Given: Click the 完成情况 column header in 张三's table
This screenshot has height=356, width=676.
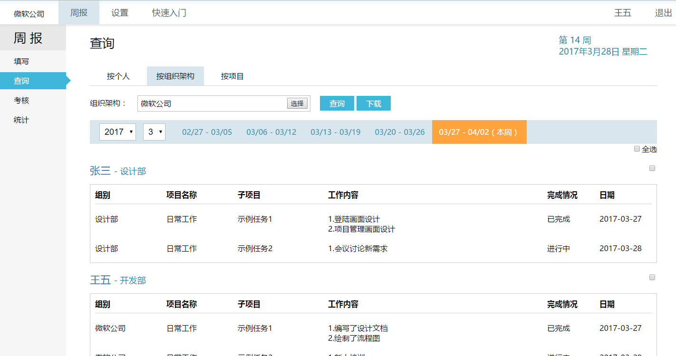Looking at the screenshot, I should [562, 195].
